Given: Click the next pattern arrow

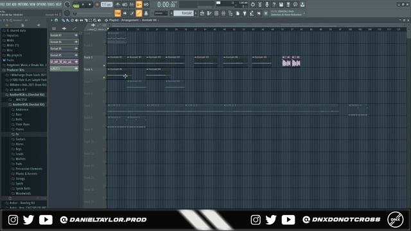Looking at the screenshot, I should tap(195, 13).
